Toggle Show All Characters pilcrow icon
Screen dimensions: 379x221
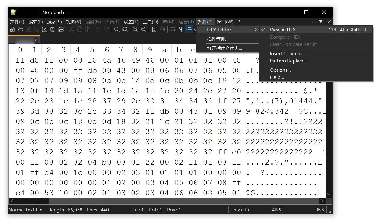(x=181, y=29)
